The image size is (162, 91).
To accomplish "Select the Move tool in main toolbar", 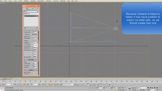I will coord(25,85).
